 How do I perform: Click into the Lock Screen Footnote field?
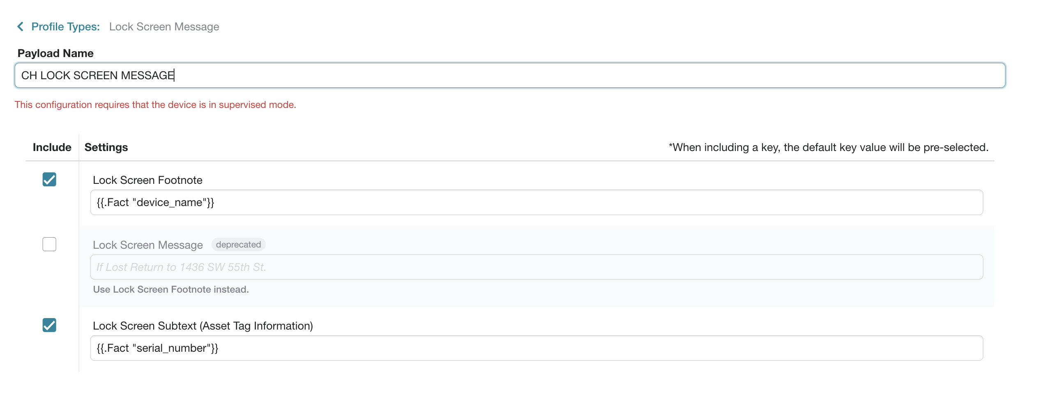pos(536,203)
